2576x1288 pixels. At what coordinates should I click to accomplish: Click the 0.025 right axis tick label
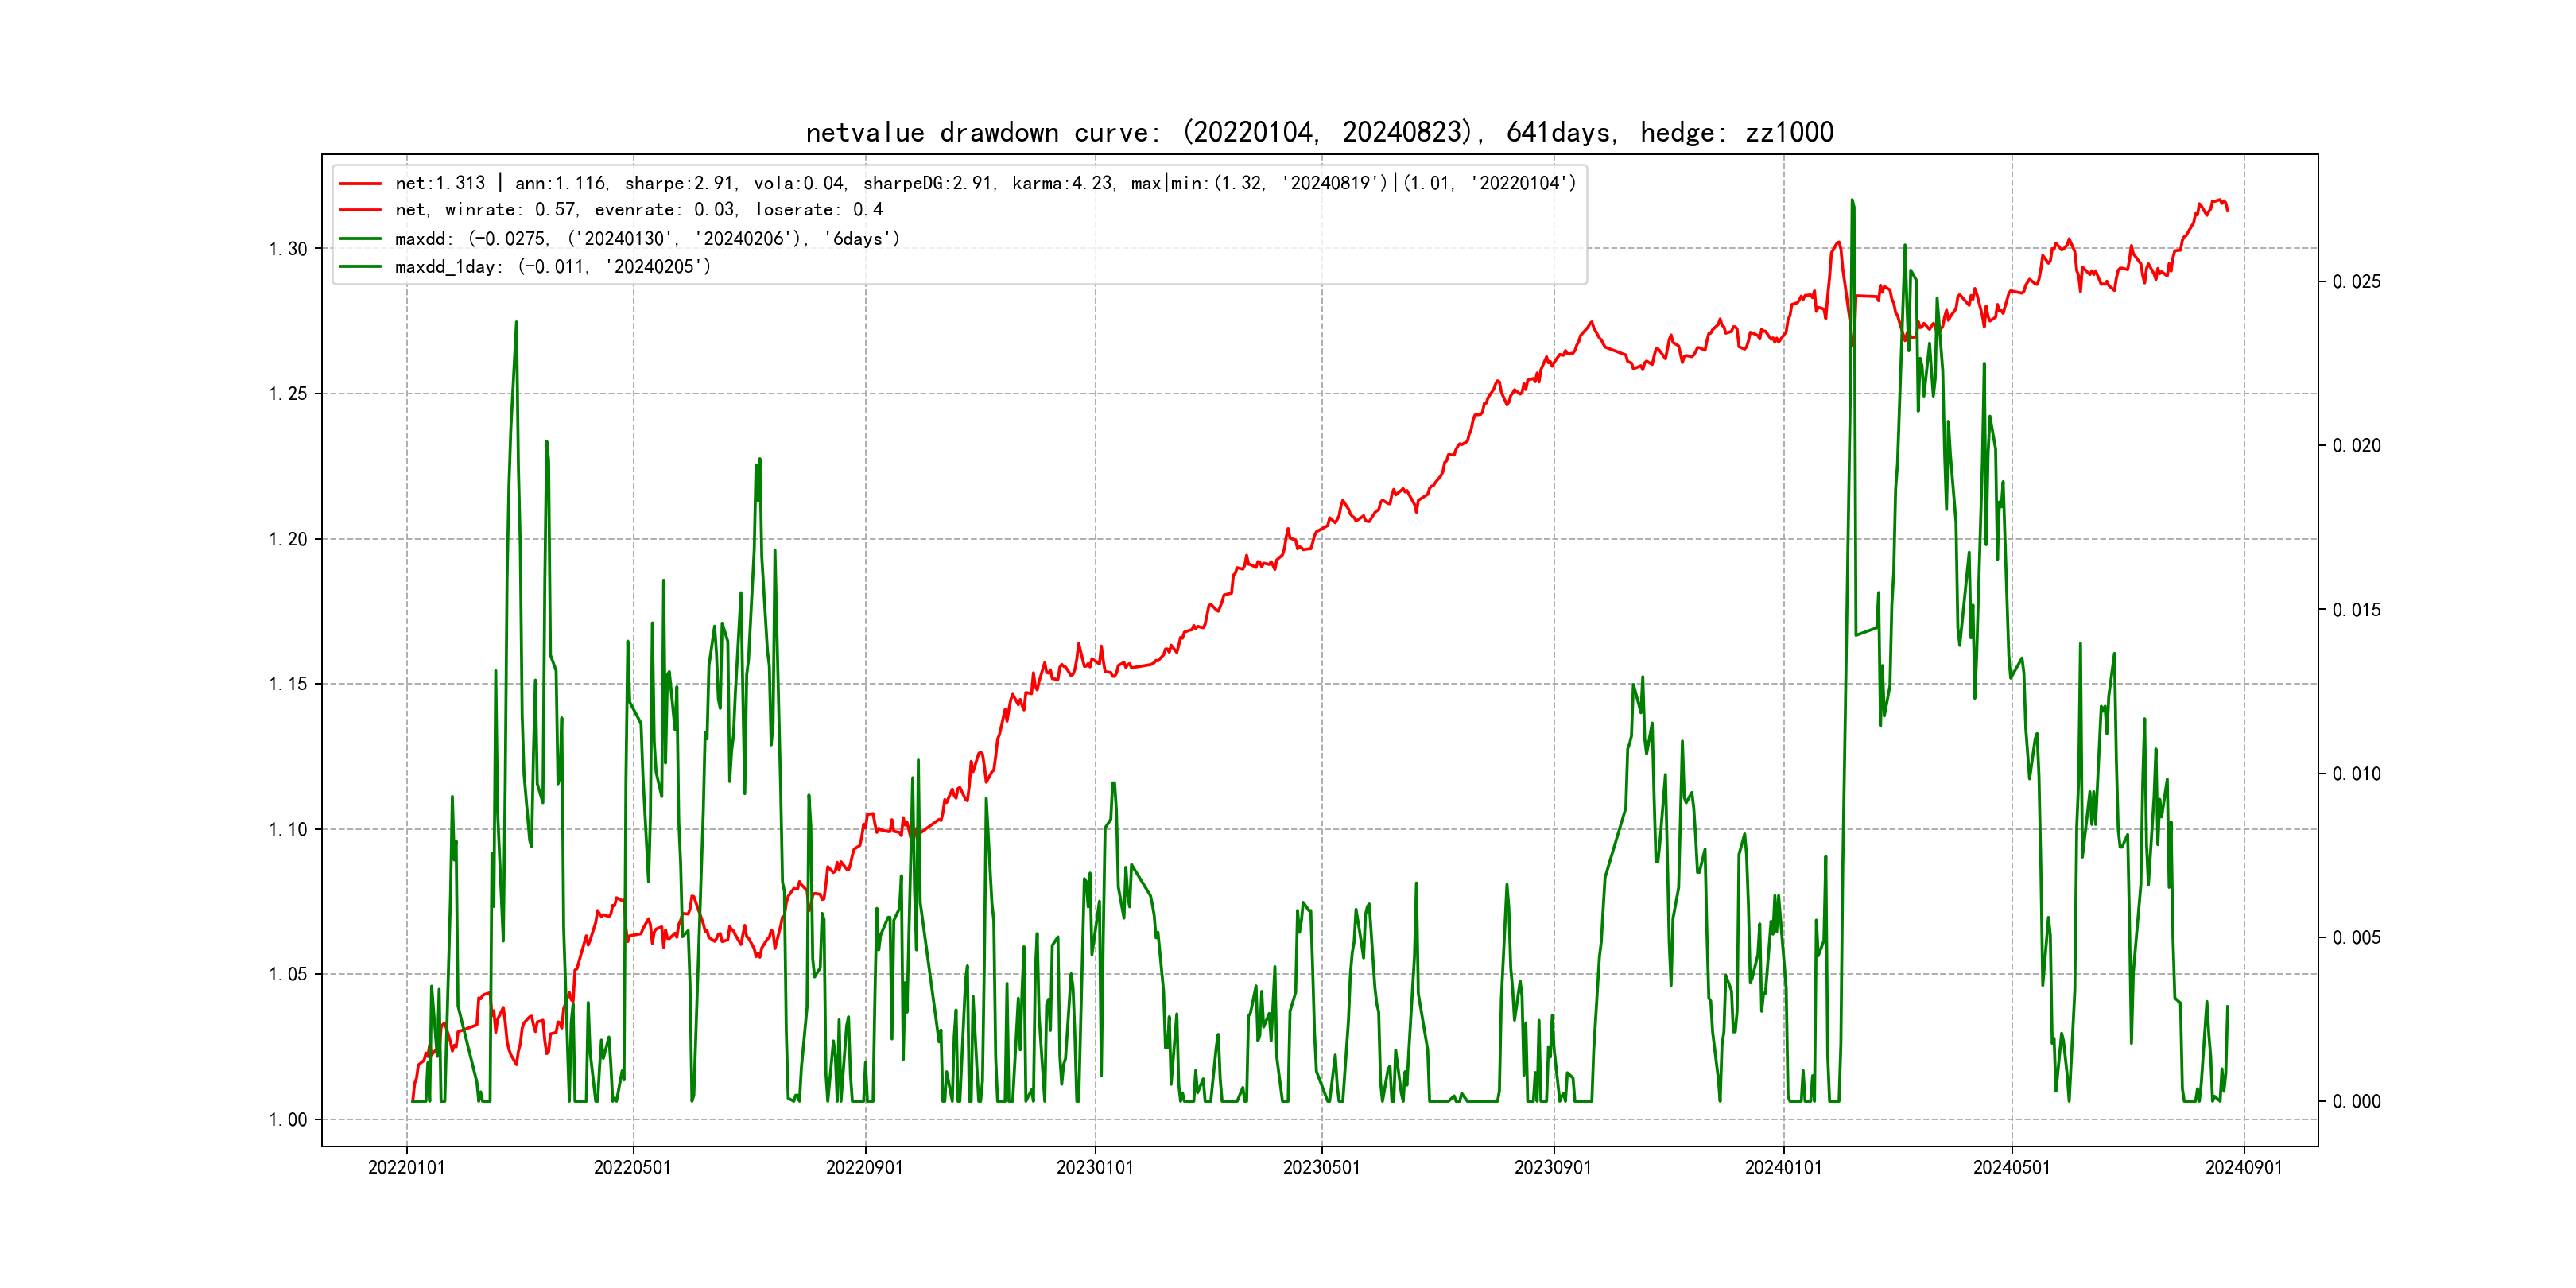click(2356, 282)
